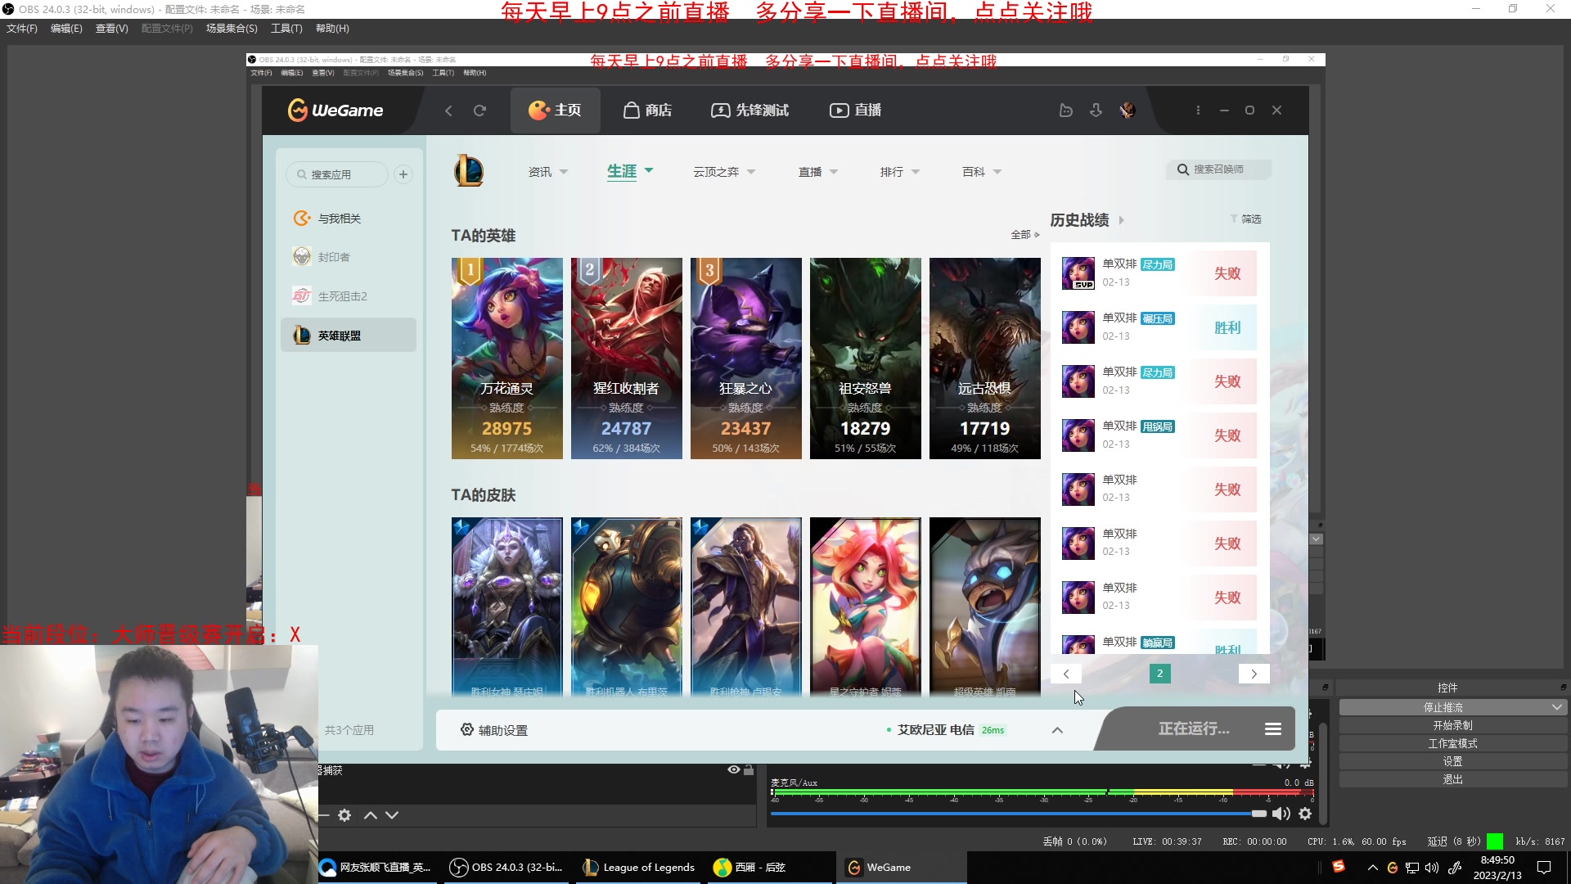Go to previous match history page

1066,674
